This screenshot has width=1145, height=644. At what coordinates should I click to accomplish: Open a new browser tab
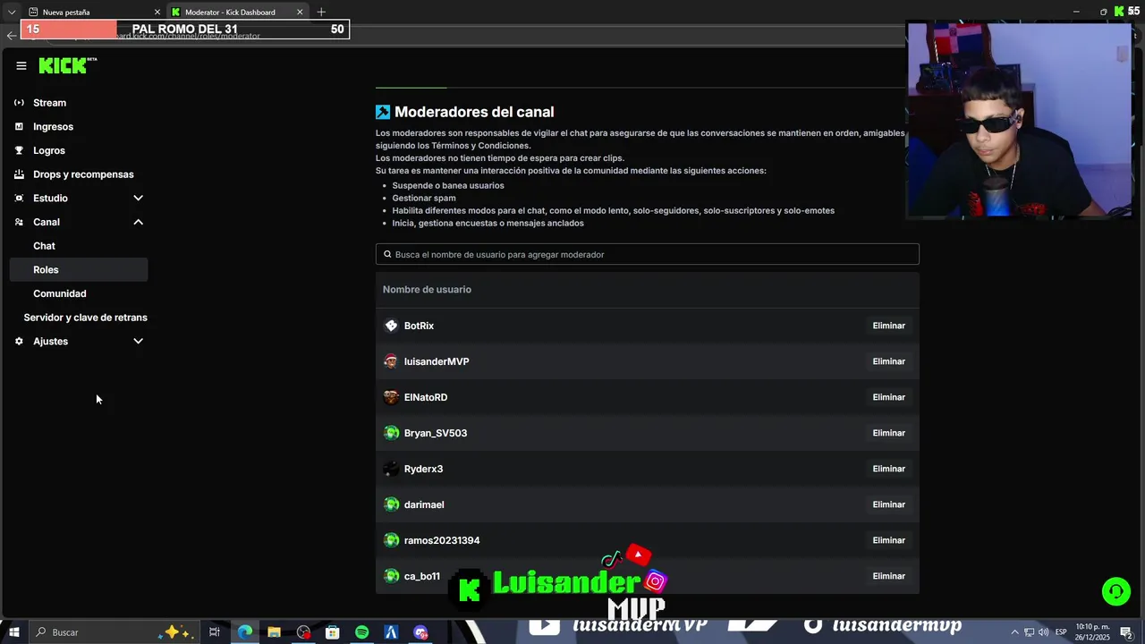321,12
